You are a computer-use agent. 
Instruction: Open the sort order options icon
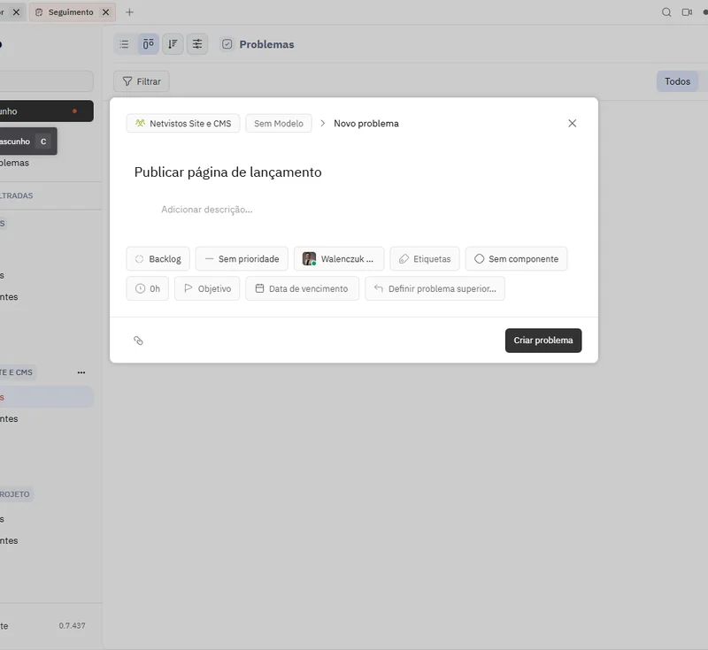click(173, 44)
